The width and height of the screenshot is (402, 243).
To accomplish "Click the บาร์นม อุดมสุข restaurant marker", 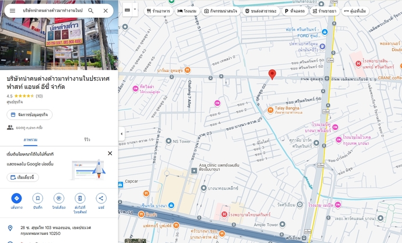I will 187,70.
